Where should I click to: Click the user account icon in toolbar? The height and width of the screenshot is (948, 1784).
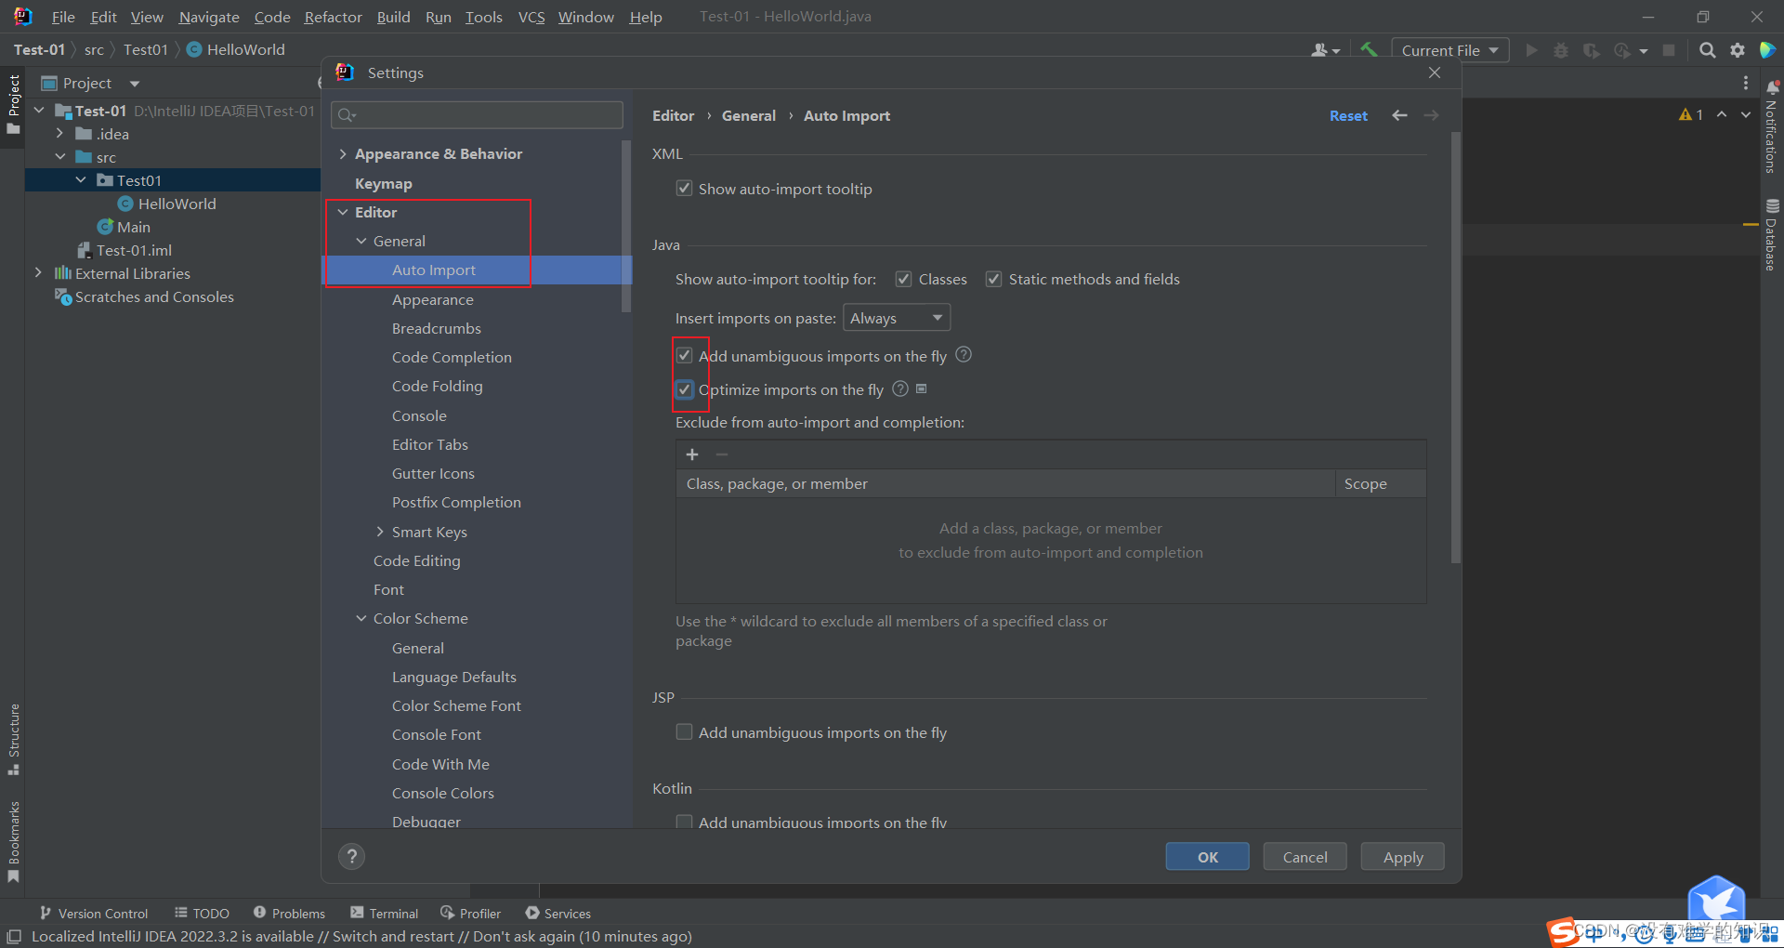click(x=1325, y=50)
